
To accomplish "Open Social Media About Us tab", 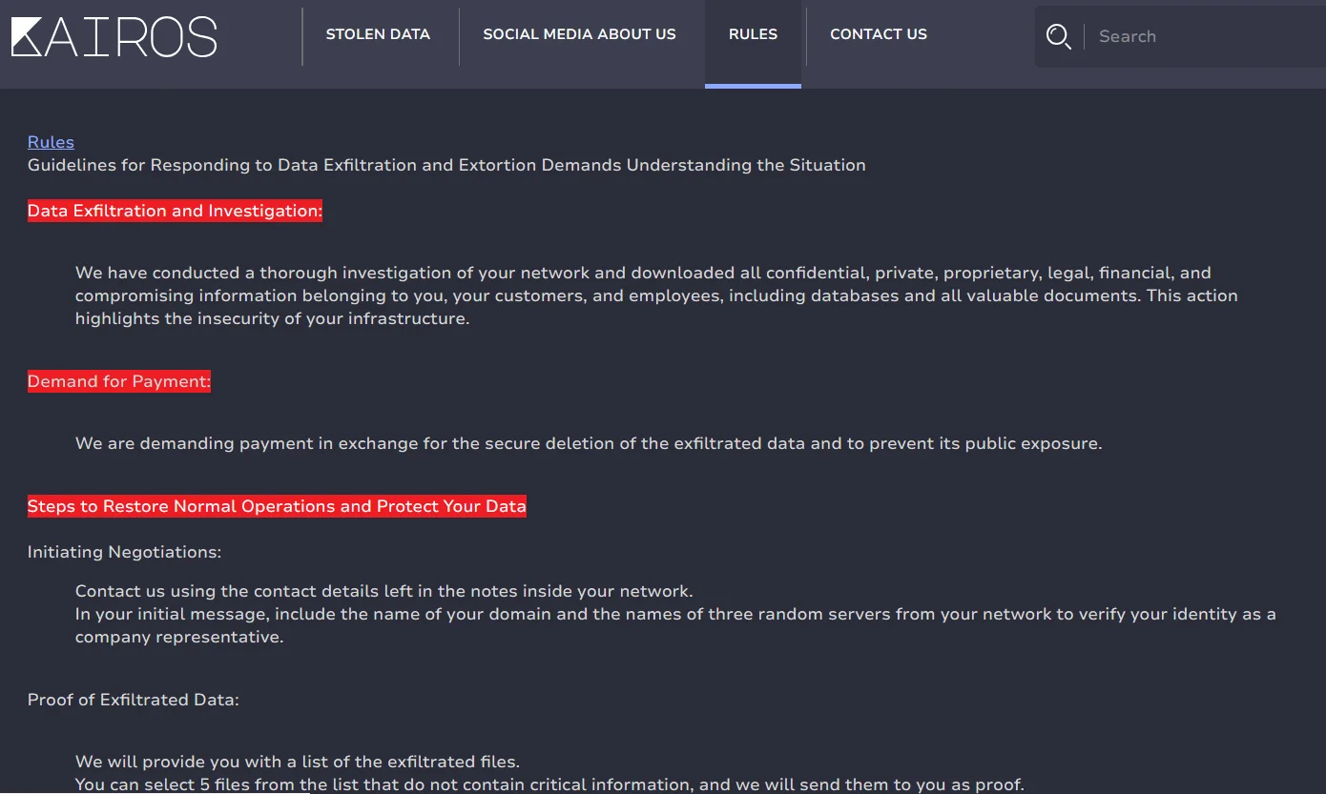I will (579, 34).
